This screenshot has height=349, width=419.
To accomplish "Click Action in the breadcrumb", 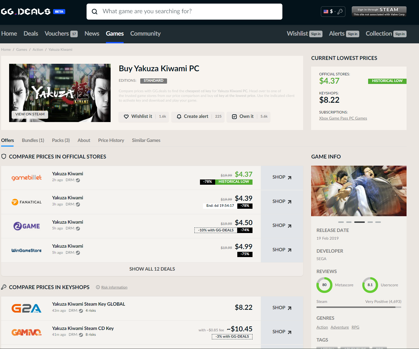I will (x=38, y=50).
